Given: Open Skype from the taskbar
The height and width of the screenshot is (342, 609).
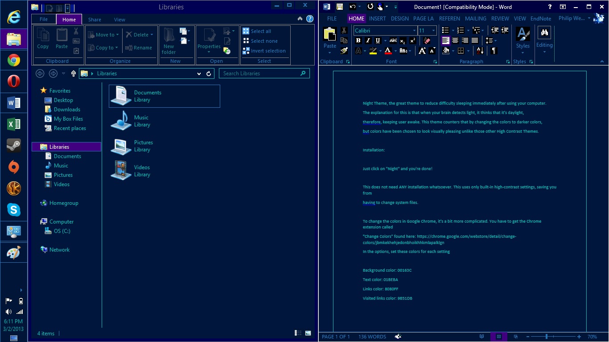Looking at the screenshot, I should (x=13, y=209).
